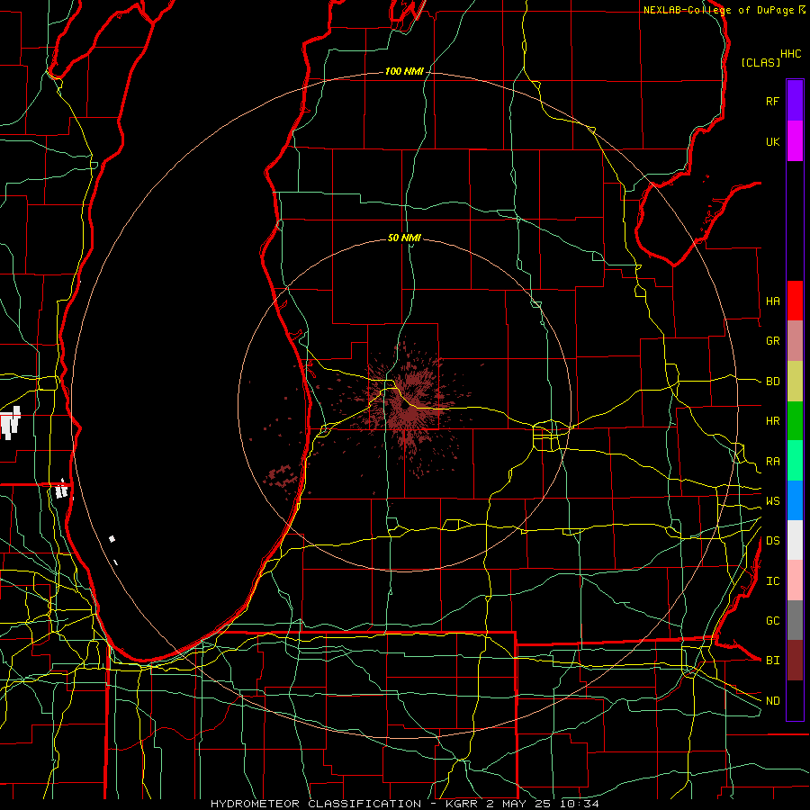The image size is (810, 810).
Task: Click the IC legend label
Action: (x=772, y=581)
